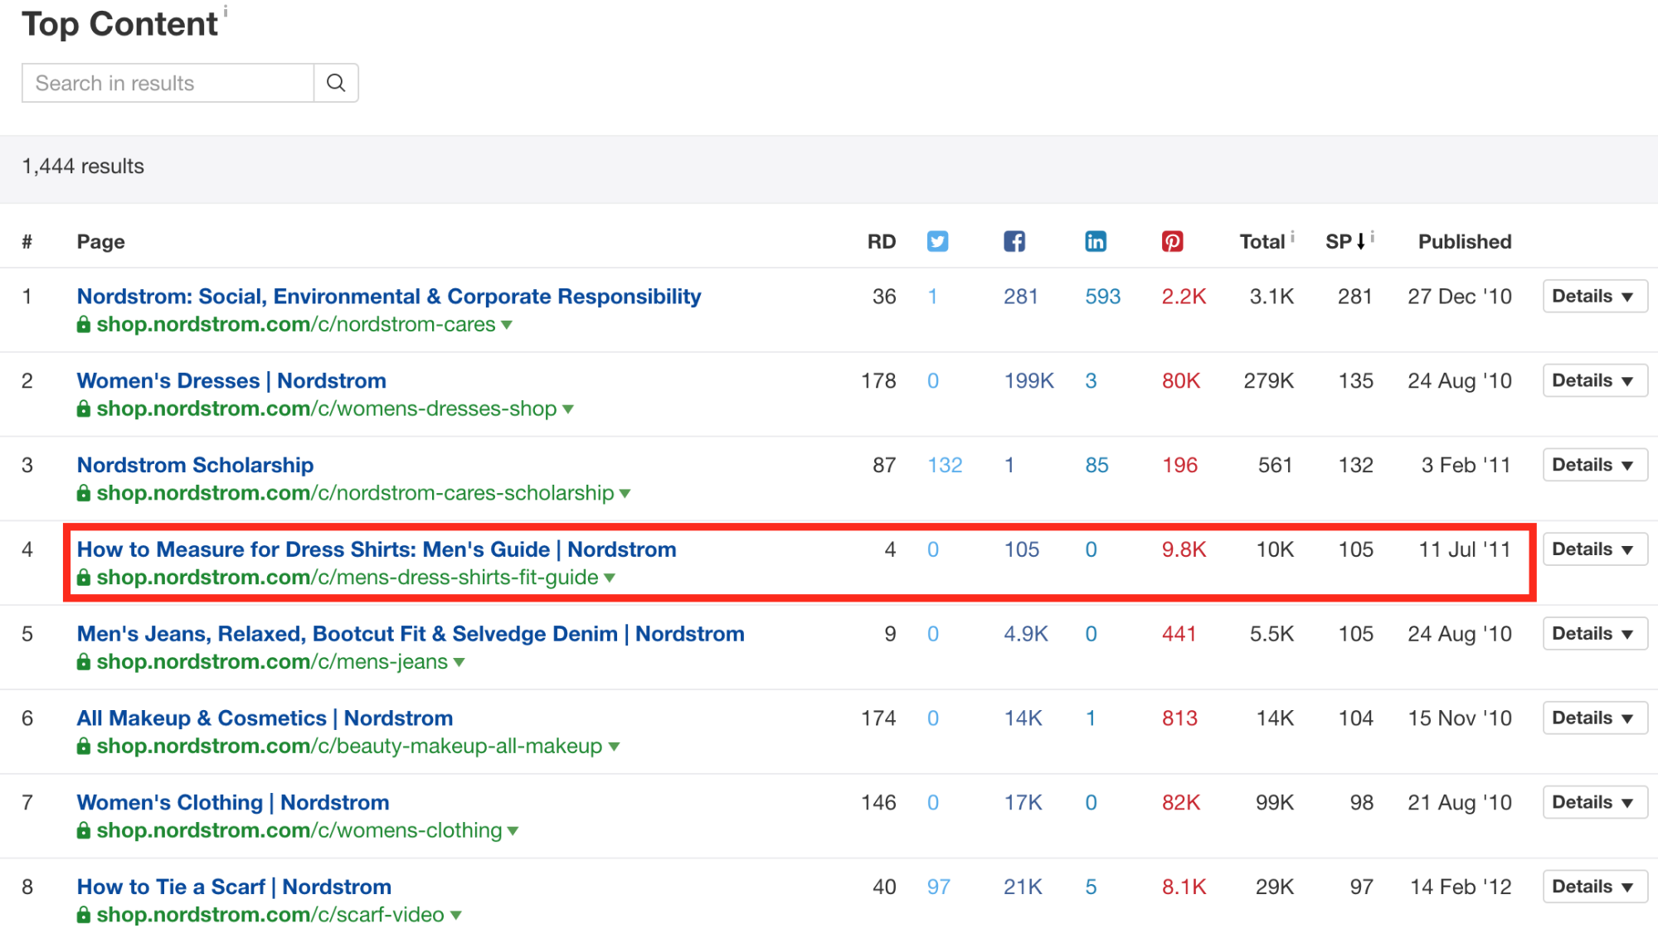Open How to Tie a Scarf link
This screenshot has width=1658, height=933.
click(x=234, y=887)
